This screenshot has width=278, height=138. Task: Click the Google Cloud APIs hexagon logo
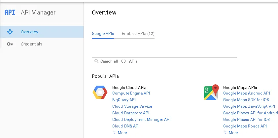pos(100,93)
